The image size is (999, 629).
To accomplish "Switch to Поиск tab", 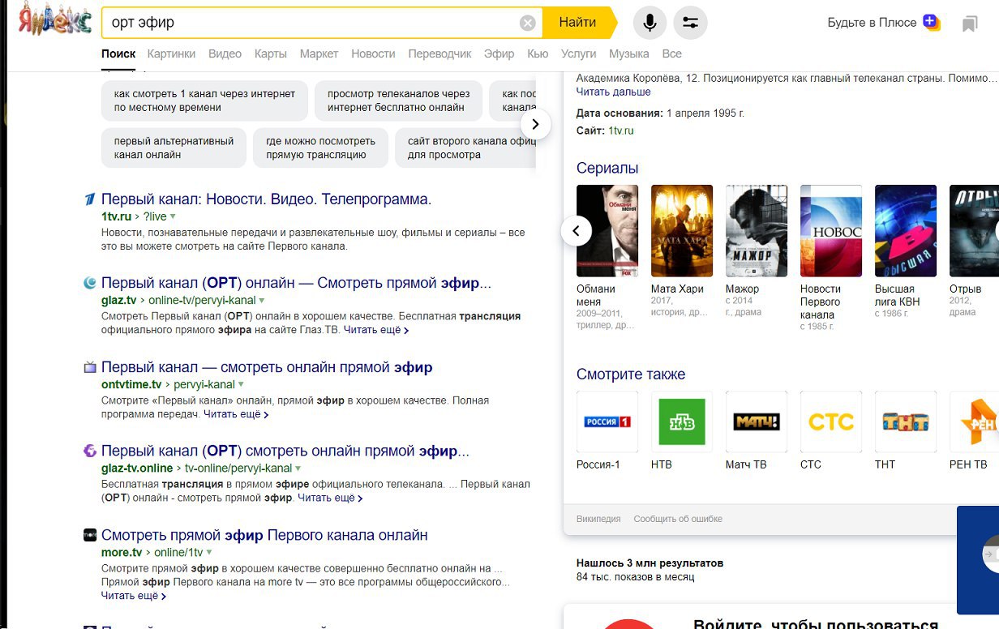I will (118, 53).
